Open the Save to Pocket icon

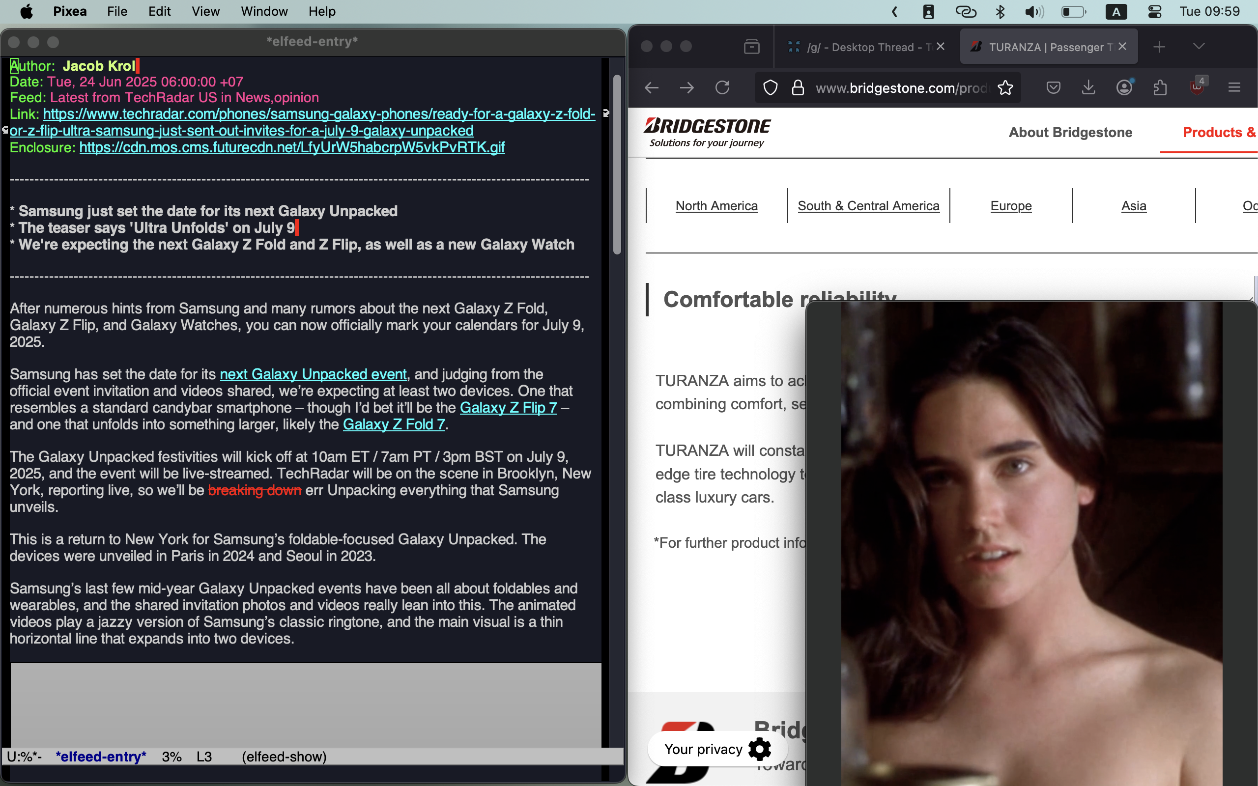click(1053, 87)
